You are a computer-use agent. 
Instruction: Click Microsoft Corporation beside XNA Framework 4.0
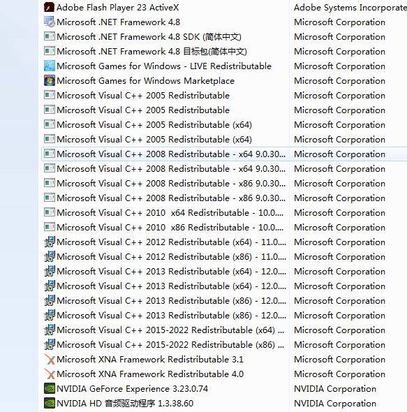tap(339, 374)
